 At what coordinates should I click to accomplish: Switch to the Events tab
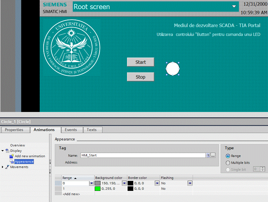point(71,130)
